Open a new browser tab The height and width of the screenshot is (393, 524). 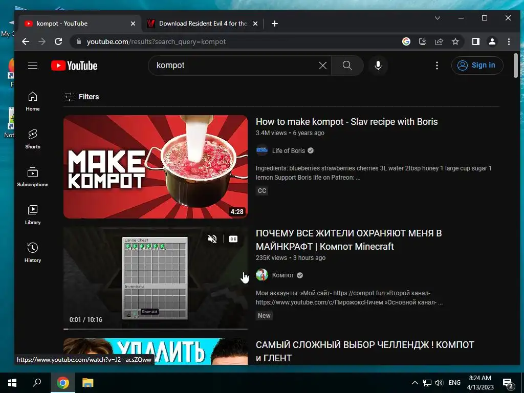coord(274,24)
